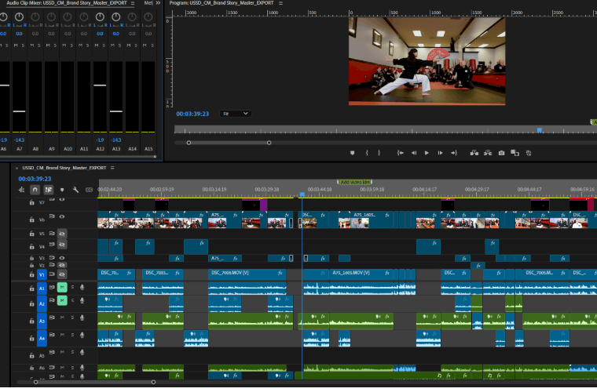
Task: Enable voice-over record on track A3
Action: click(x=82, y=318)
